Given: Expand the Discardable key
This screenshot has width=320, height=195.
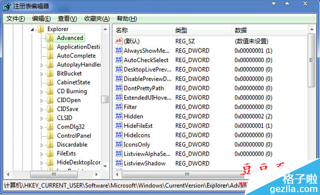Looking at the screenshot, I should pos(42,145).
